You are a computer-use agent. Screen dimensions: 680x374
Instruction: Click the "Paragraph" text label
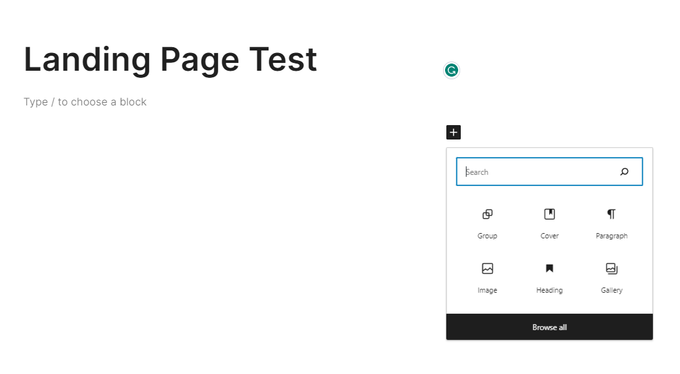[611, 236]
